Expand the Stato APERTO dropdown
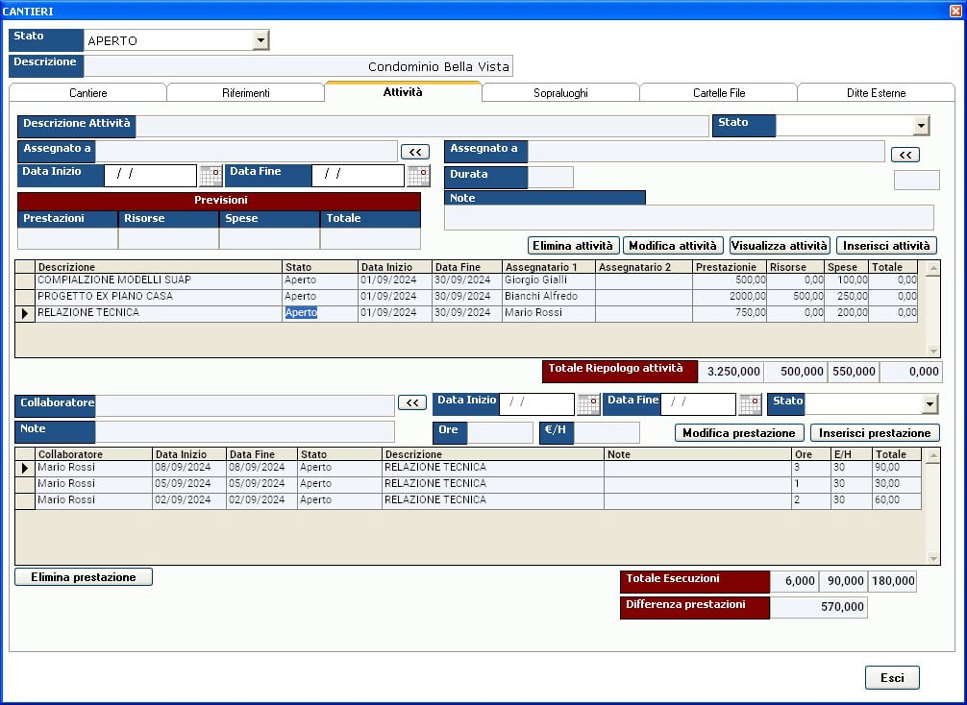Screen dimensions: 967x705 [260, 40]
